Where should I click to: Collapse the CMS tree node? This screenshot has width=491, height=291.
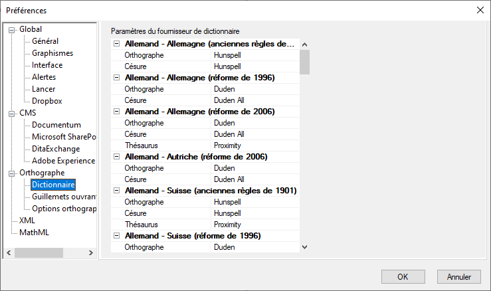(x=11, y=113)
